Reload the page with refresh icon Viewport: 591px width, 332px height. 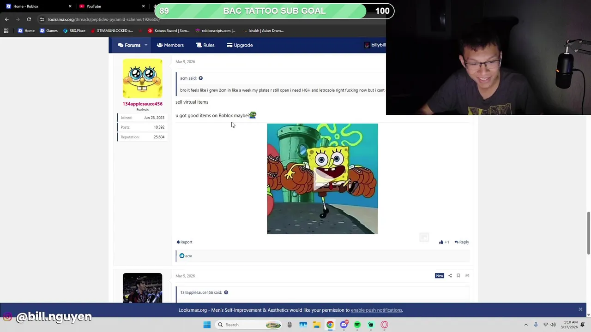coord(29,19)
